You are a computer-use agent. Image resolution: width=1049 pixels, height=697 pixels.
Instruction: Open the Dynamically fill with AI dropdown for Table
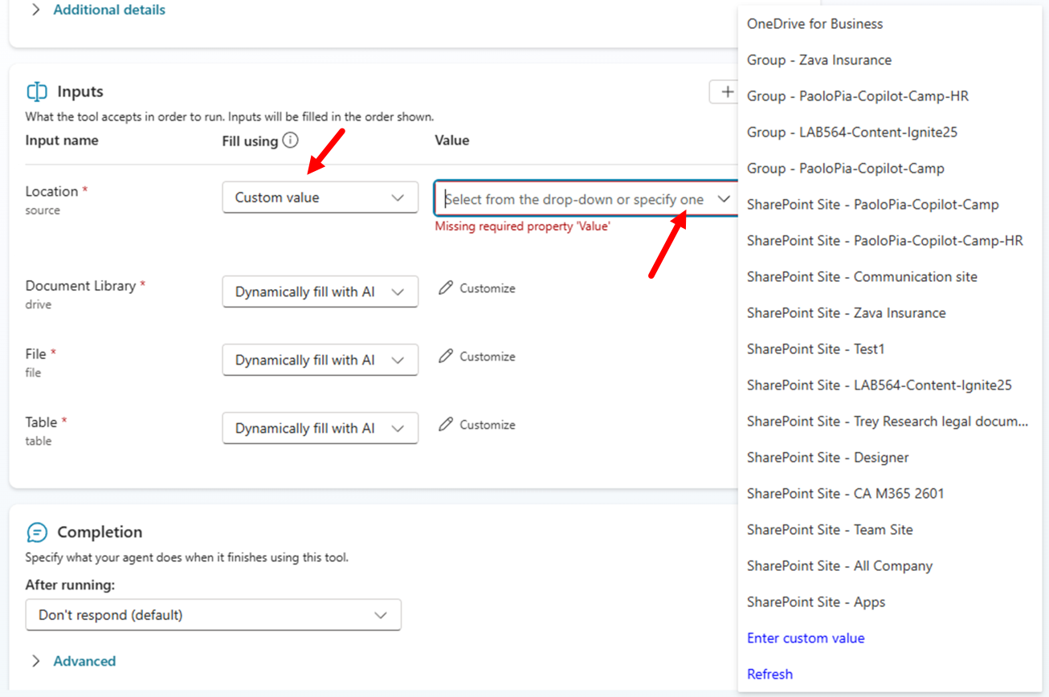[x=320, y=428]
